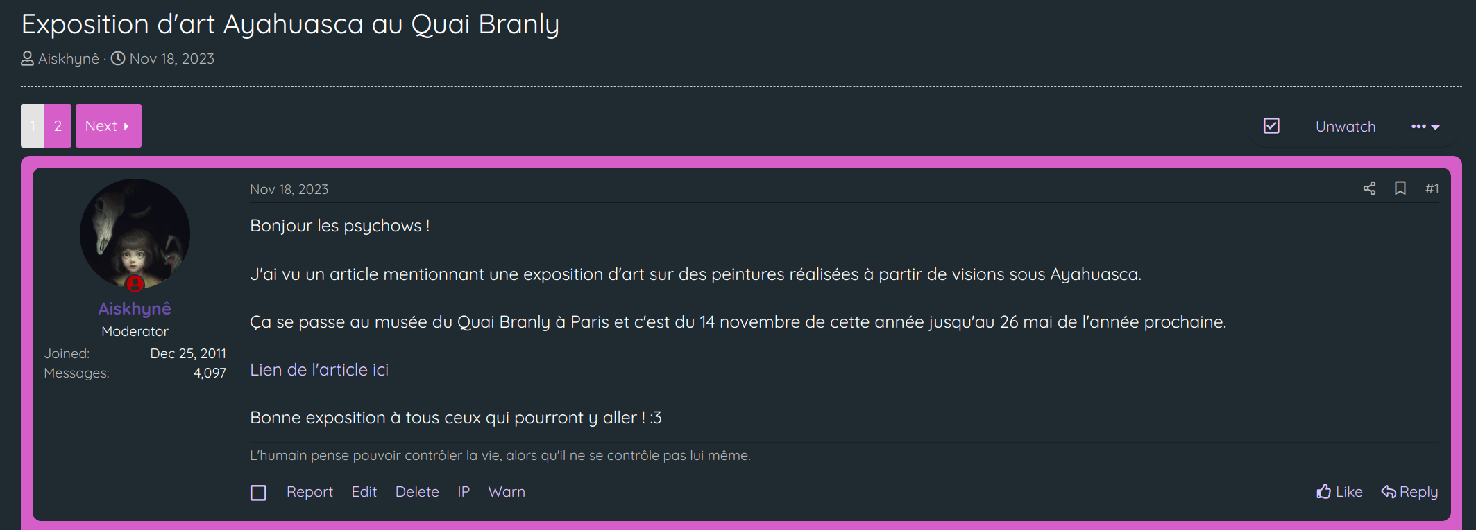Open the three-dots more options dropdown
The height and width of the screenshot is (530, 1476).
[x=1425, y=127]
